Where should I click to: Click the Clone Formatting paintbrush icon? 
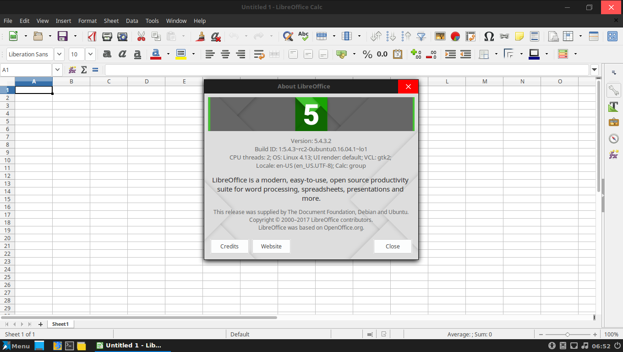pyautogui.click(x=200, y=36)
